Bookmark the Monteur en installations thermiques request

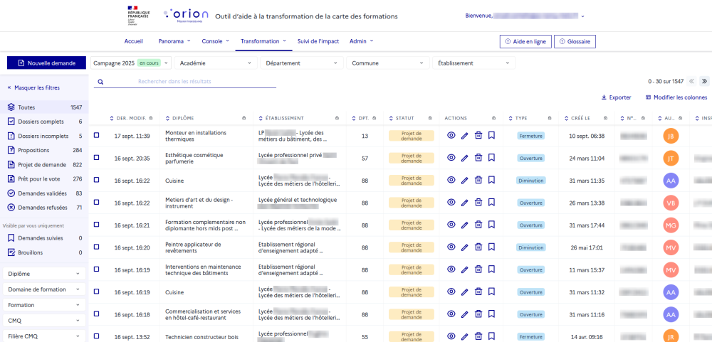491,135
